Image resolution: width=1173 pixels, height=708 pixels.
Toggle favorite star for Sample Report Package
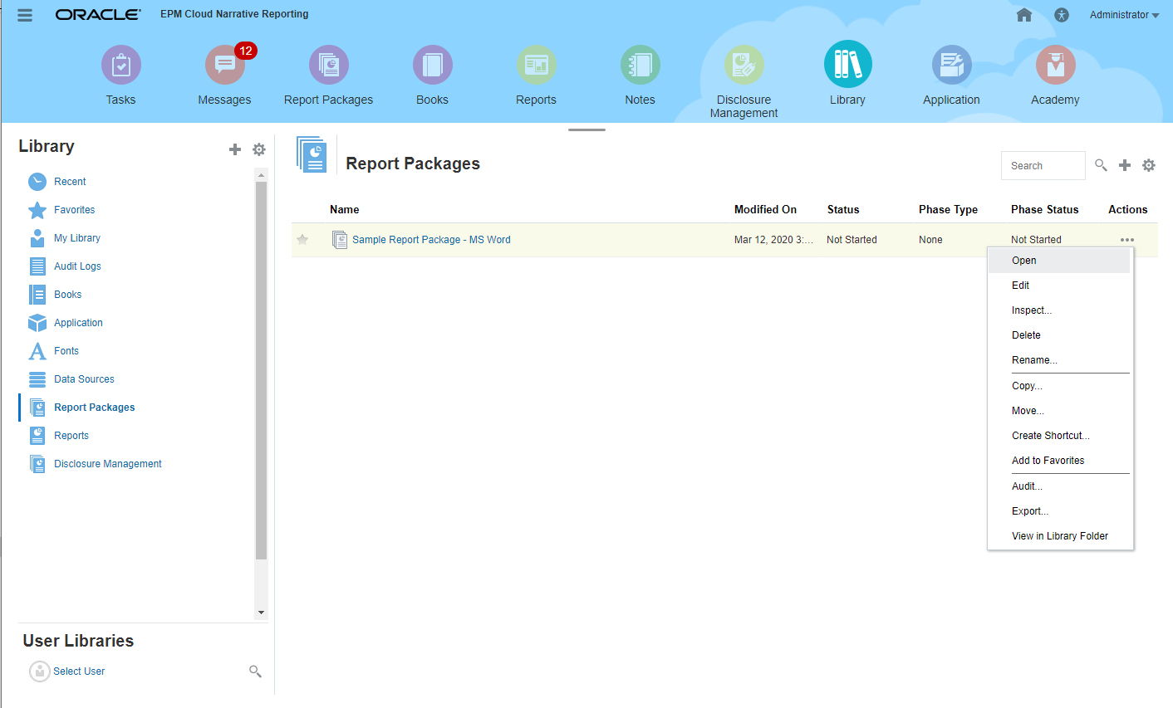[x=302, y=240]
